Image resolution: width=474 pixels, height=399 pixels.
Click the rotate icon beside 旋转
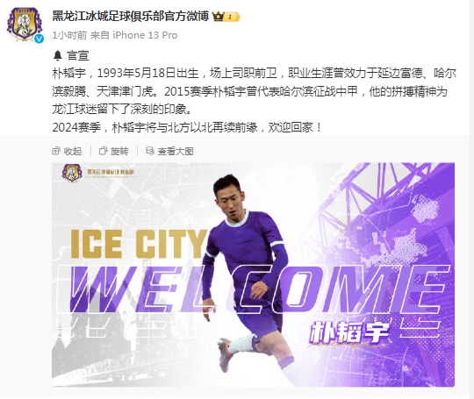103,151
